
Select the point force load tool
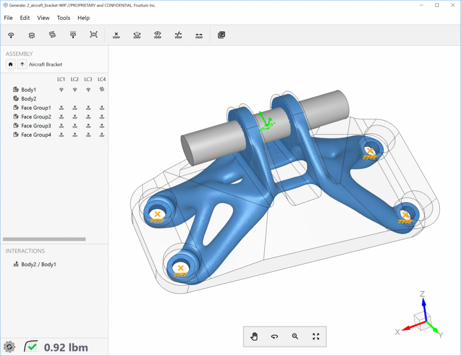pyautogui.click(x=10, y=35)
